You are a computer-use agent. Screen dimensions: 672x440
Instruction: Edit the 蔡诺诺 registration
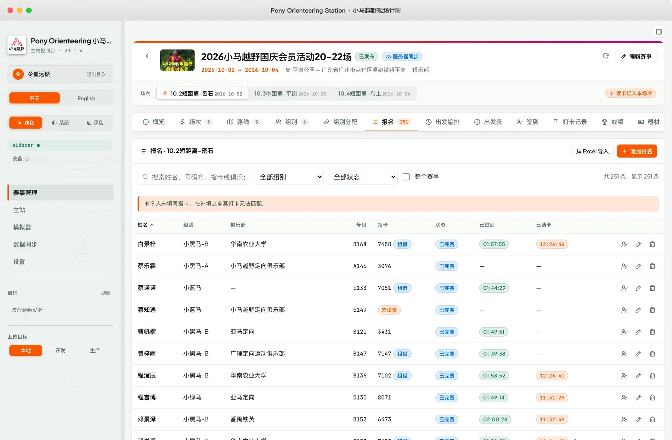point(638,288)
